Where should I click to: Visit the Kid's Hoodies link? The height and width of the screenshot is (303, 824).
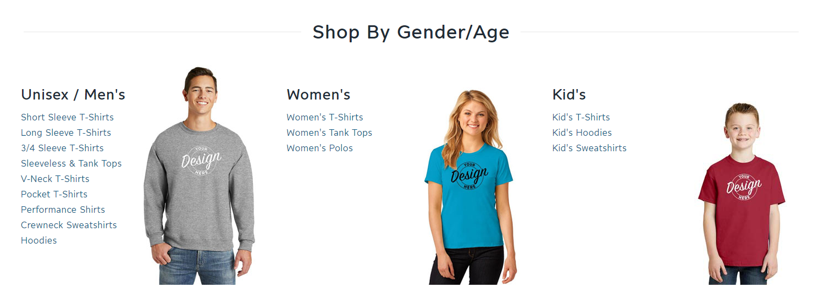(x=582, y=133)
